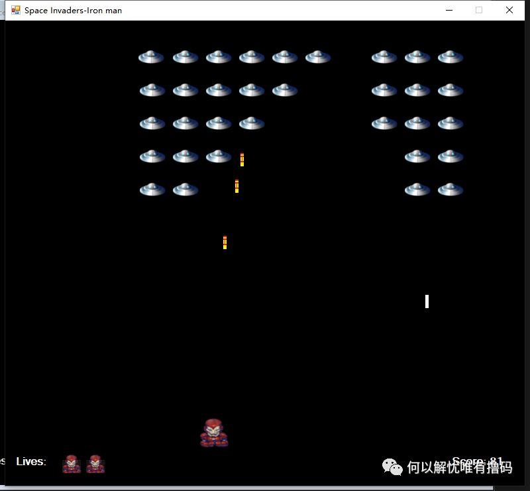Click the lowest yellow-red bullet
The image size is (530, 491).
click(225, 243)
